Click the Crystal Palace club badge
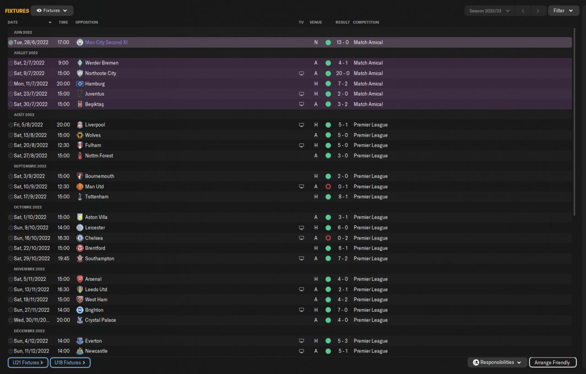The width and height of the screenshot is (586, 374). click(80, 320)
